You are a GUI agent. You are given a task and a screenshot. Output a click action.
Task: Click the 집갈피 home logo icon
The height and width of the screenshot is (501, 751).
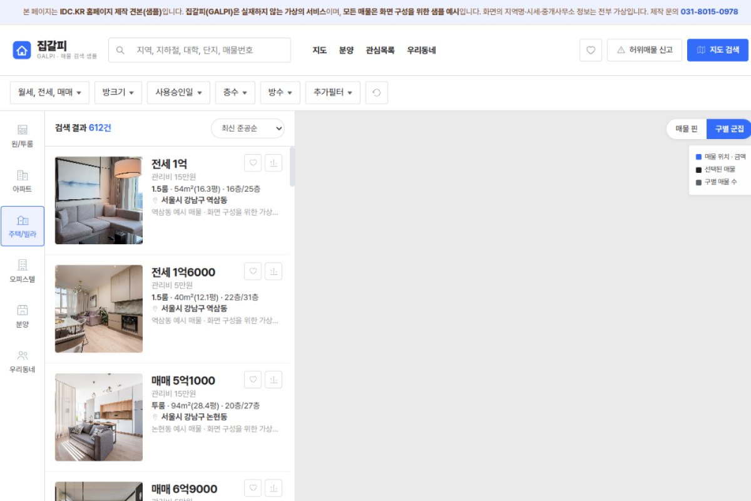22,50
